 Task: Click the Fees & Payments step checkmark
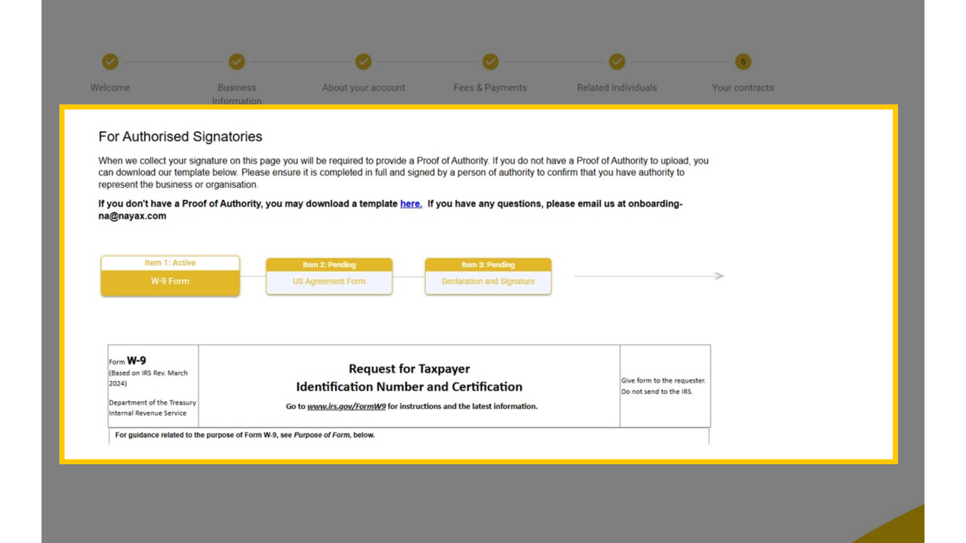pos(490,62)
